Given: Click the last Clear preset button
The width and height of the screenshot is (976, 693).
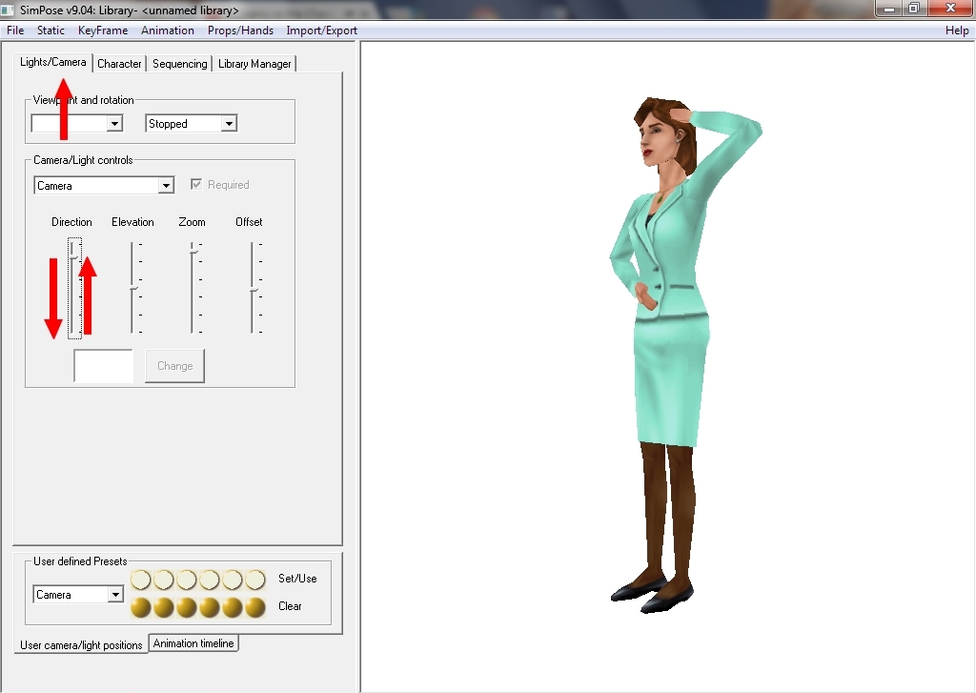Looking at the screenshot, I should pyautogui.click(x=255, y=607).
